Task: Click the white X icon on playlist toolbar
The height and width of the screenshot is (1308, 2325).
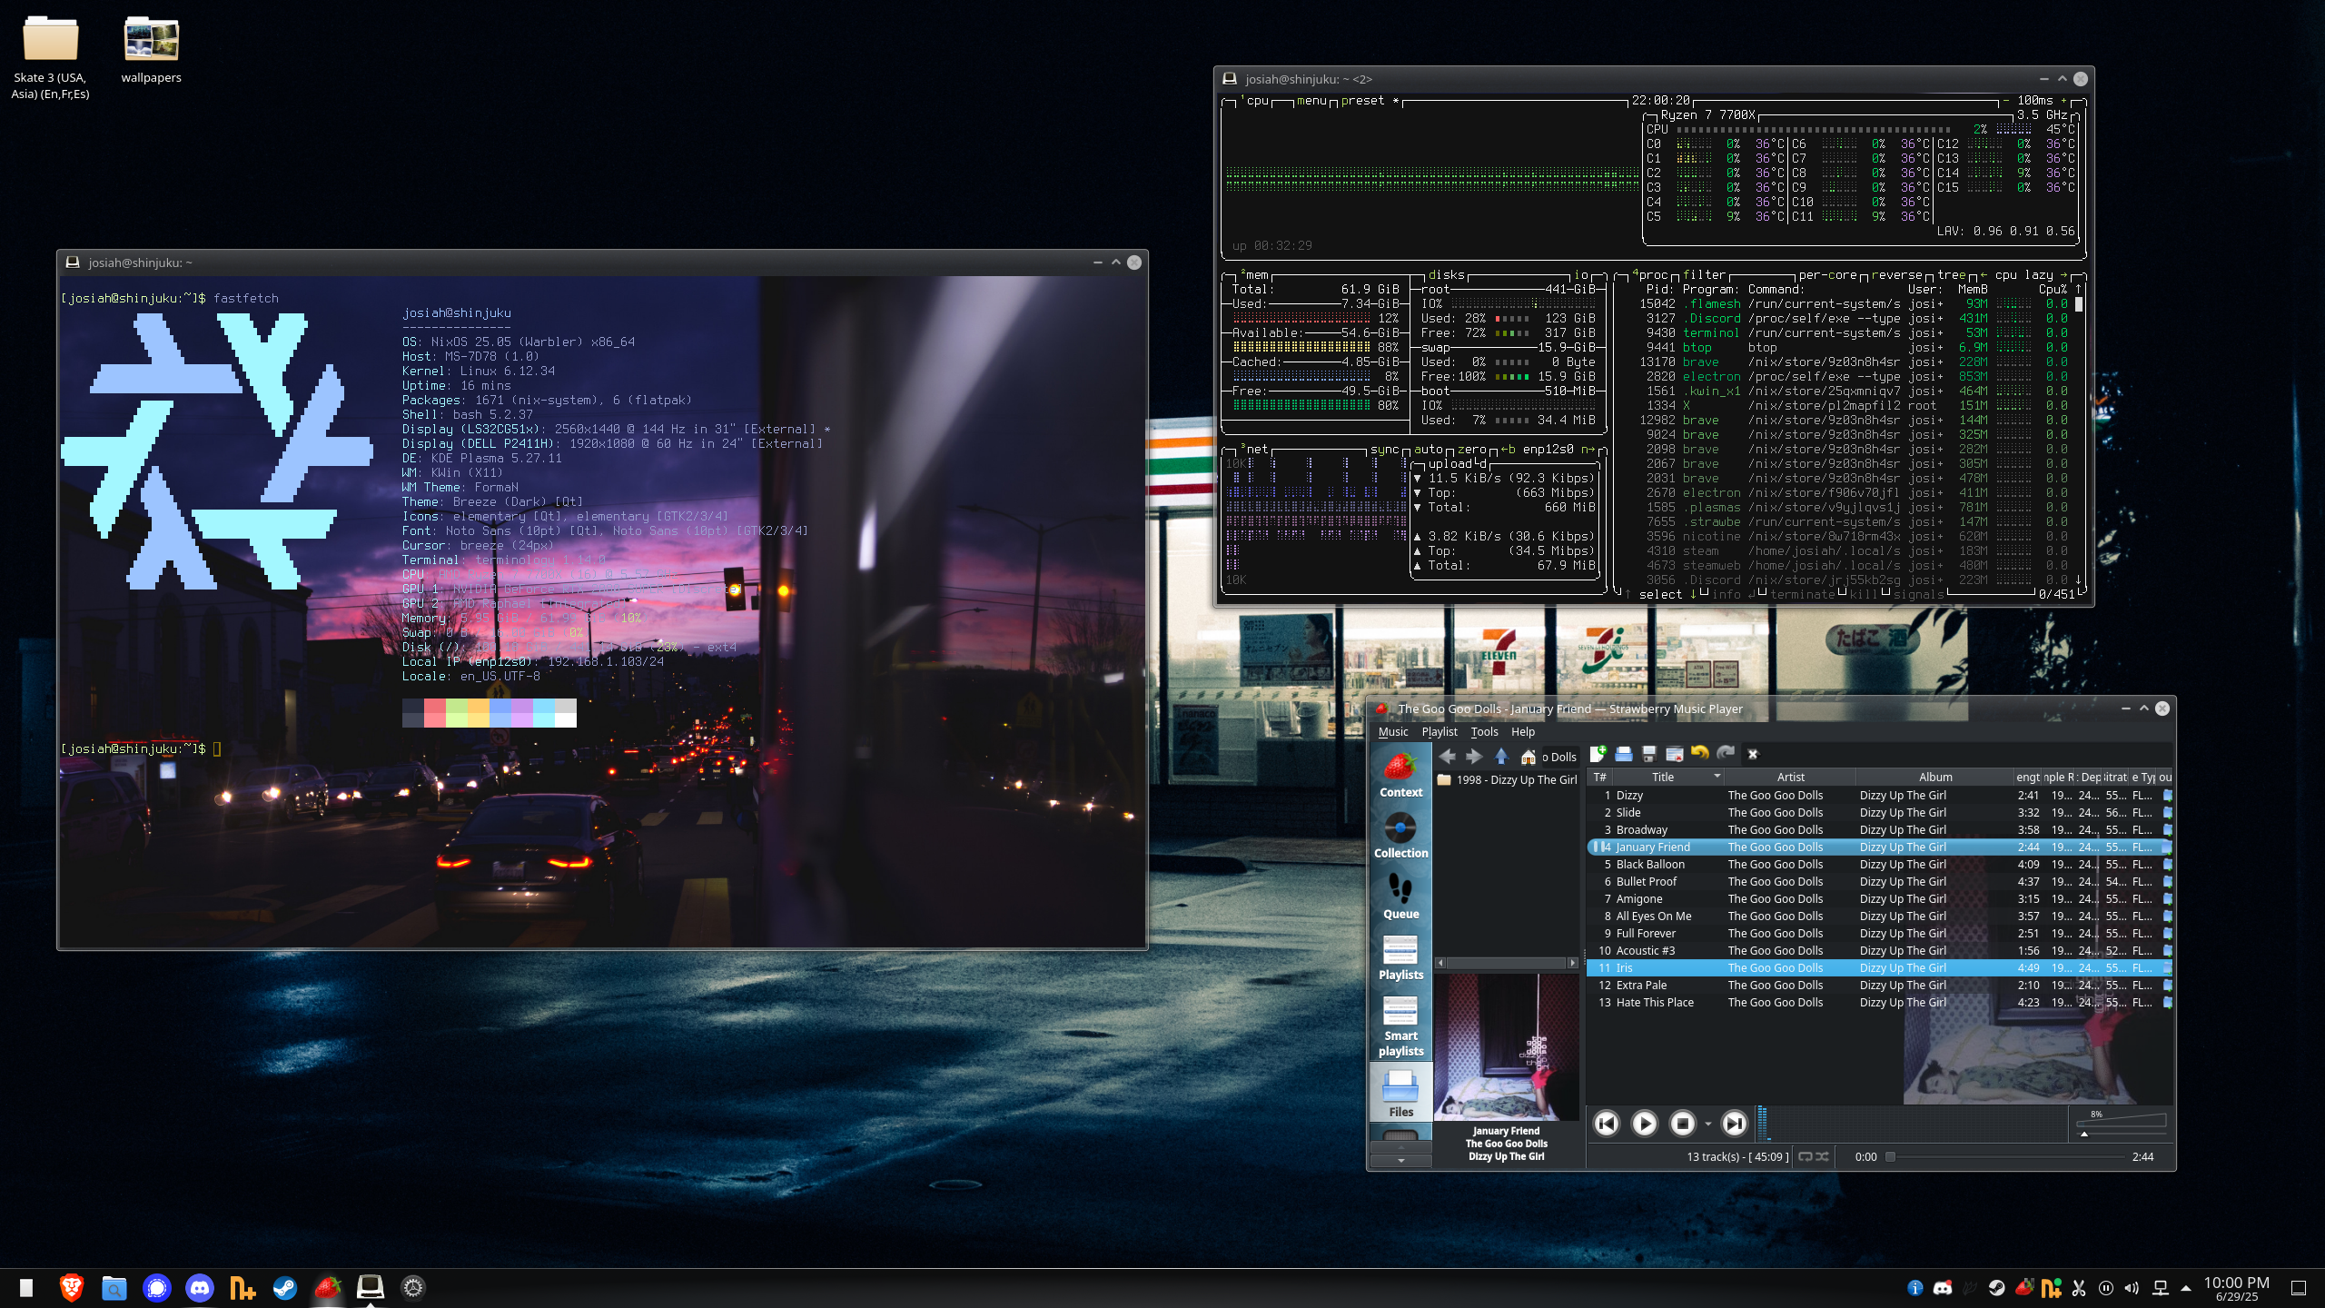Action: coord(1753,754)
